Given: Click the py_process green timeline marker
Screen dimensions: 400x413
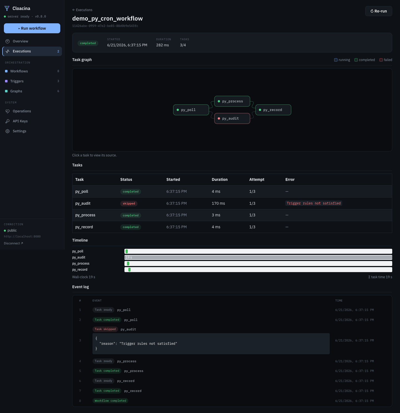Looking at the screenshot, I should pos(128,263).
